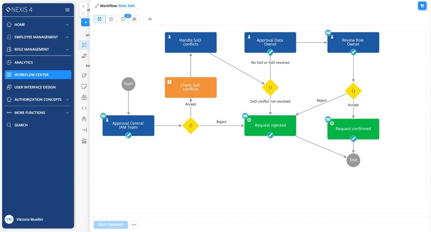
Task: Click the mail icon on Review Role Owner
Action: pyautogui.click(x=328, y=33)
